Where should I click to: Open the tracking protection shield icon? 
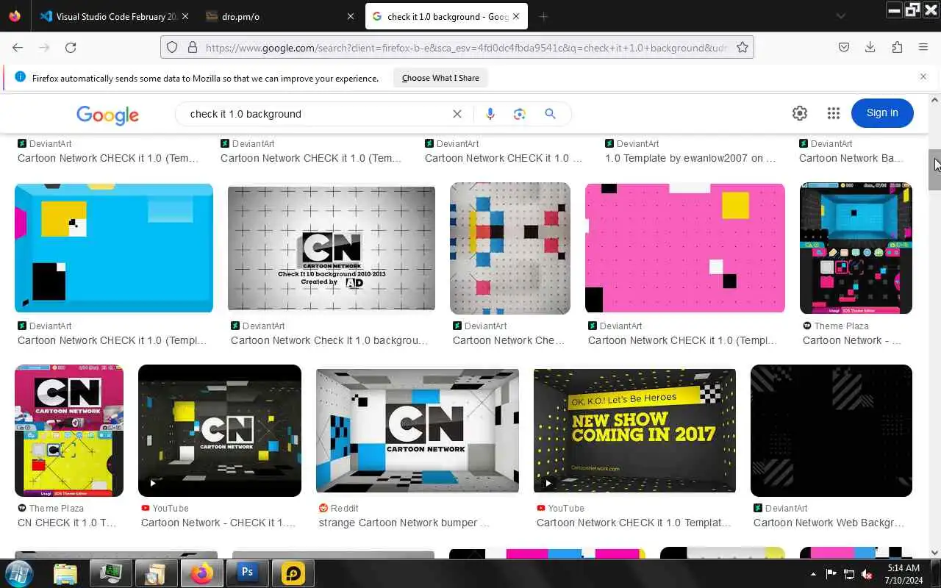pyautogui.click(x=172, y=47)
